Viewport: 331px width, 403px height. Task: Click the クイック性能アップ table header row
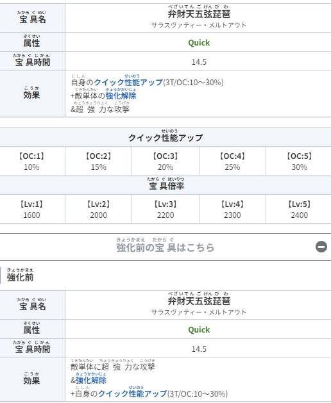[x=165, y=137]
